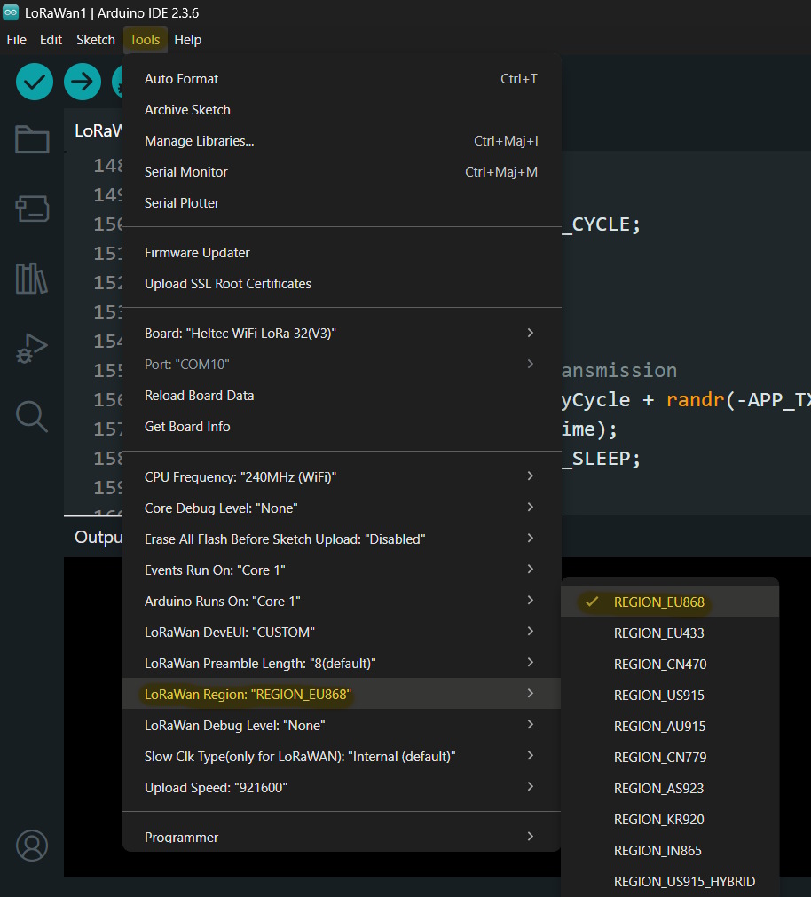Open the Library Manager sidebar icon
The height and width of the screenshot is (897, 811).
point(32,278)
